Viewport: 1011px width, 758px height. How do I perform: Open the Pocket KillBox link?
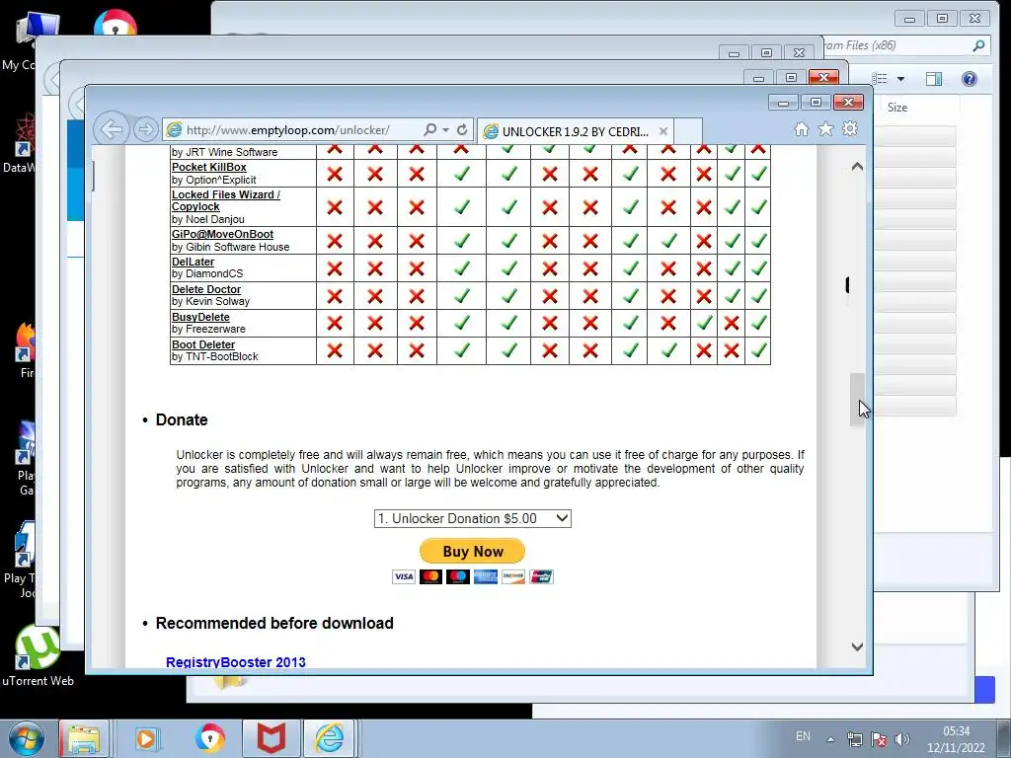209,167
